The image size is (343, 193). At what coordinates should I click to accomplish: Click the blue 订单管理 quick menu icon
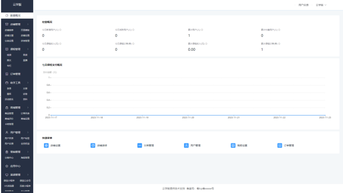[280, 146]
